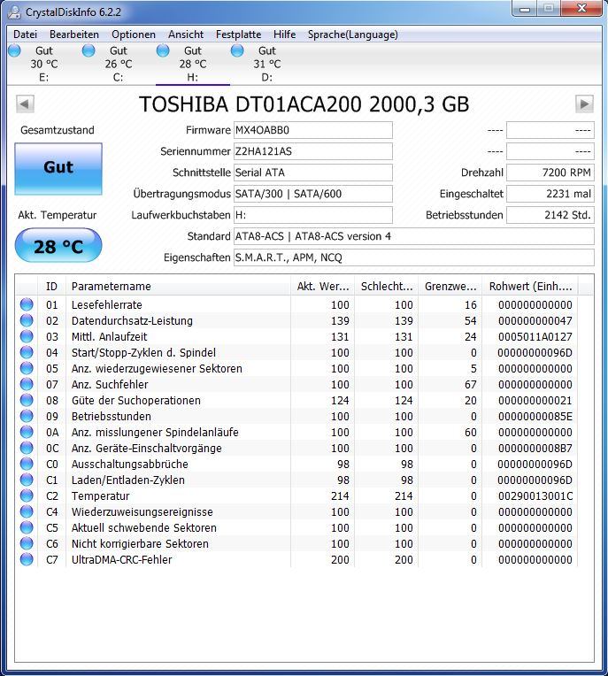This screenshot has width=608, height=676.
Task: Click status orb of UltraDMA-CRC-Fehler row
Action: [27, 559]
